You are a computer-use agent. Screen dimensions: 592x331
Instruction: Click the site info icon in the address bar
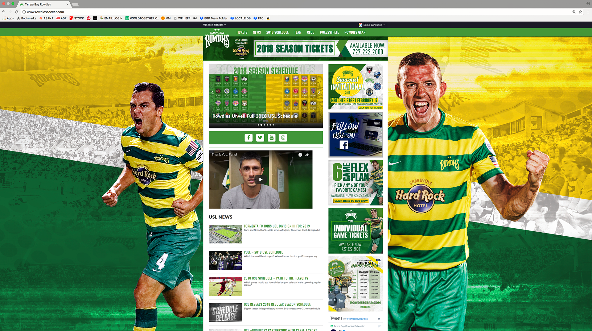coord(24,12)
